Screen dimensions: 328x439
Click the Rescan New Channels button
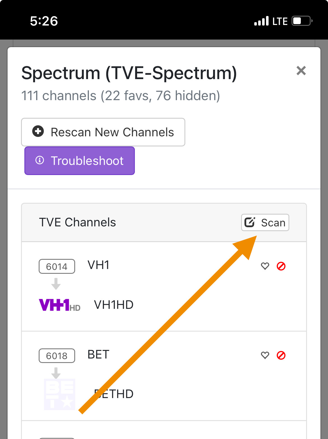[x=103, y=132]
